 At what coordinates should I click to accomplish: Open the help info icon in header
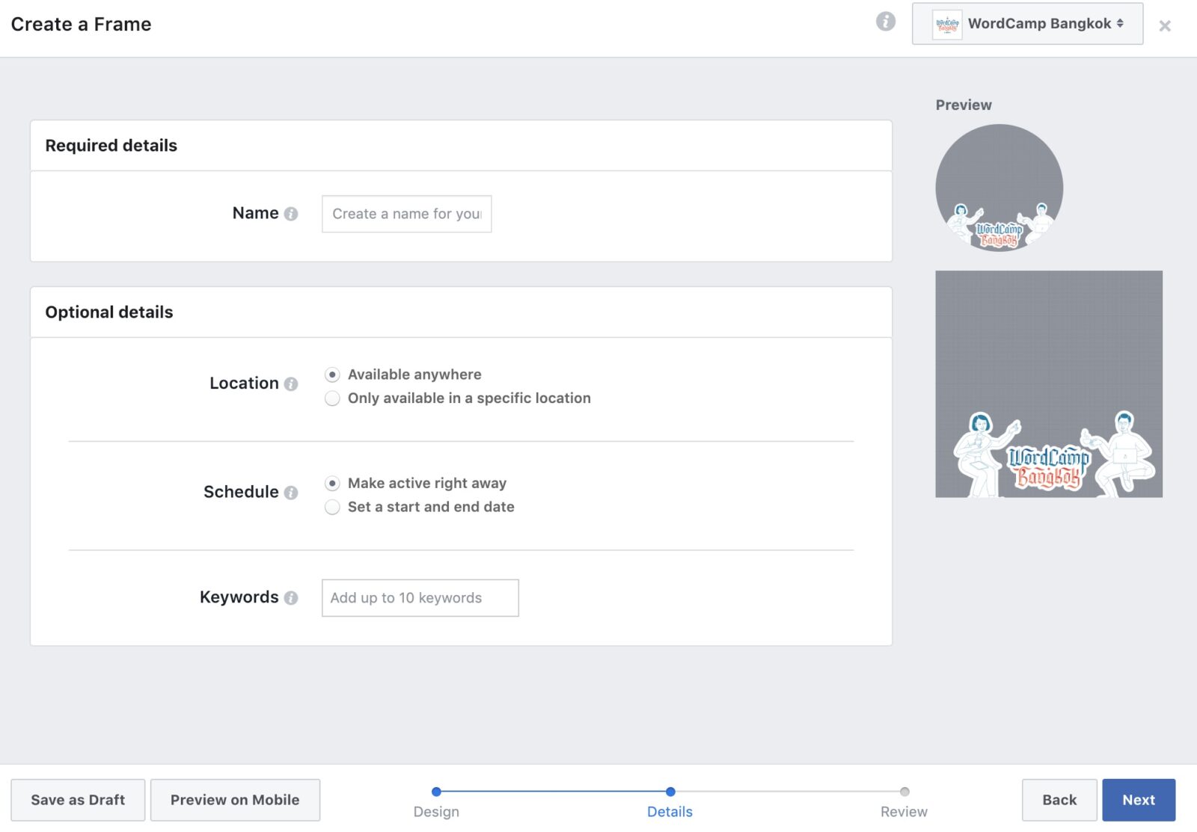[x=885, y=22]
